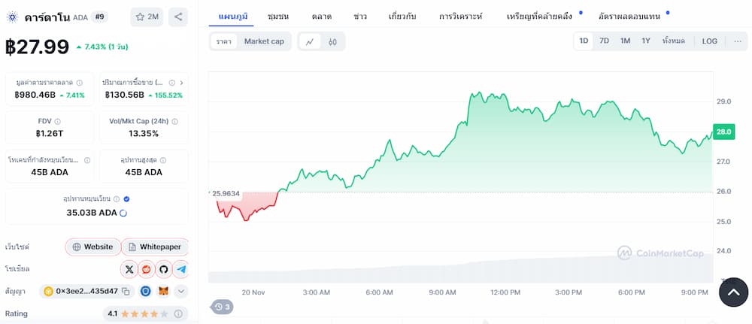
Task: Click the ฿27.99 price value
Action: coord(37,47)
